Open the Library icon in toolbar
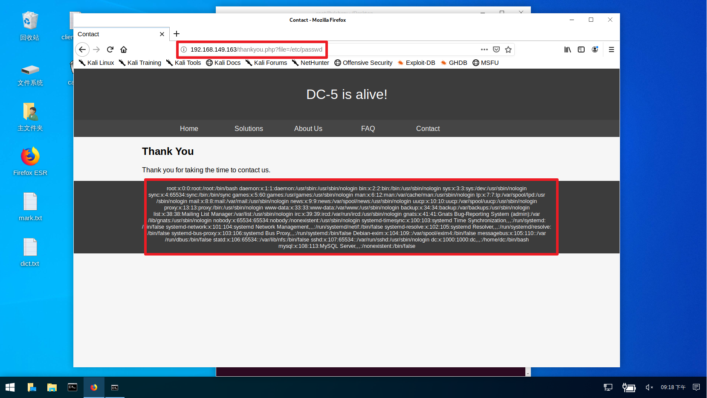 point(568,49)
